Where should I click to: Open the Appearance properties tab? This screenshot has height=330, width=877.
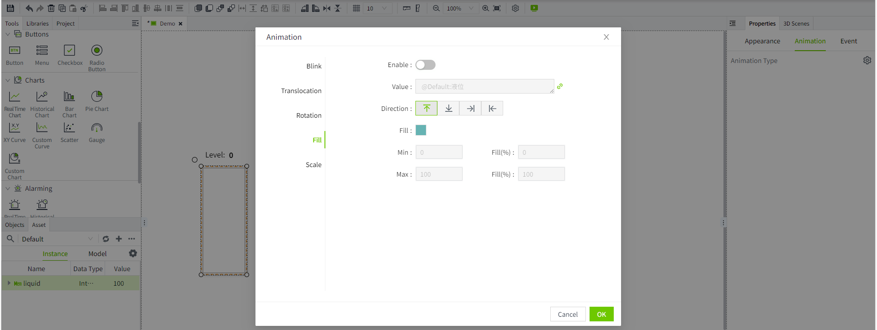click(762, 41)
